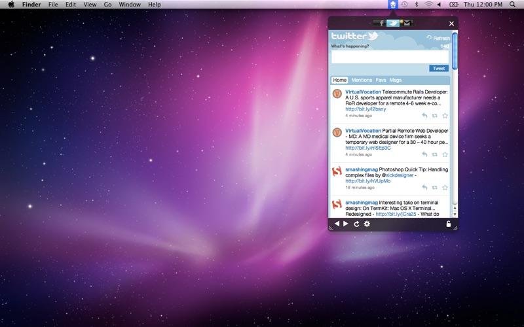
Task: Click the Twitter logo in header
Action: point(354,36)
